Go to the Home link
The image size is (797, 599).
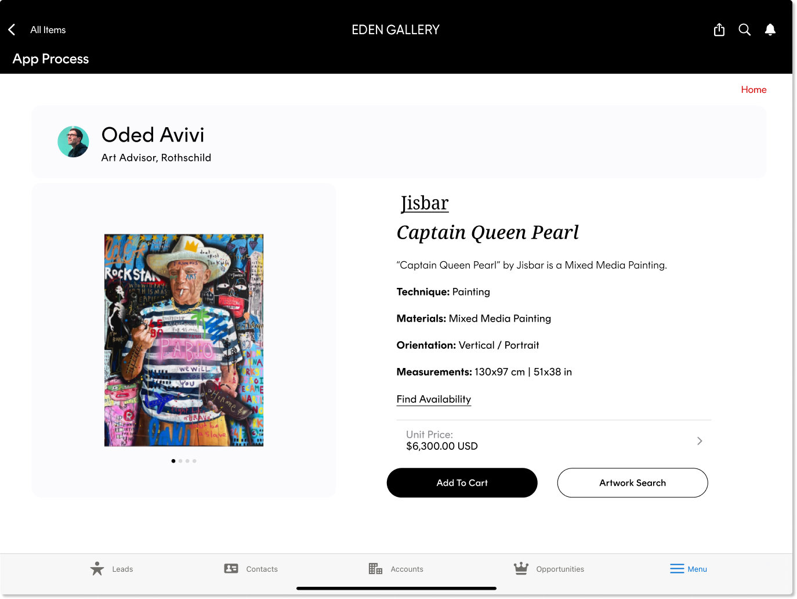(753, 89)
